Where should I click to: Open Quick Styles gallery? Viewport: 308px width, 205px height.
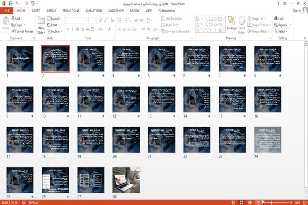click(242, 26)
